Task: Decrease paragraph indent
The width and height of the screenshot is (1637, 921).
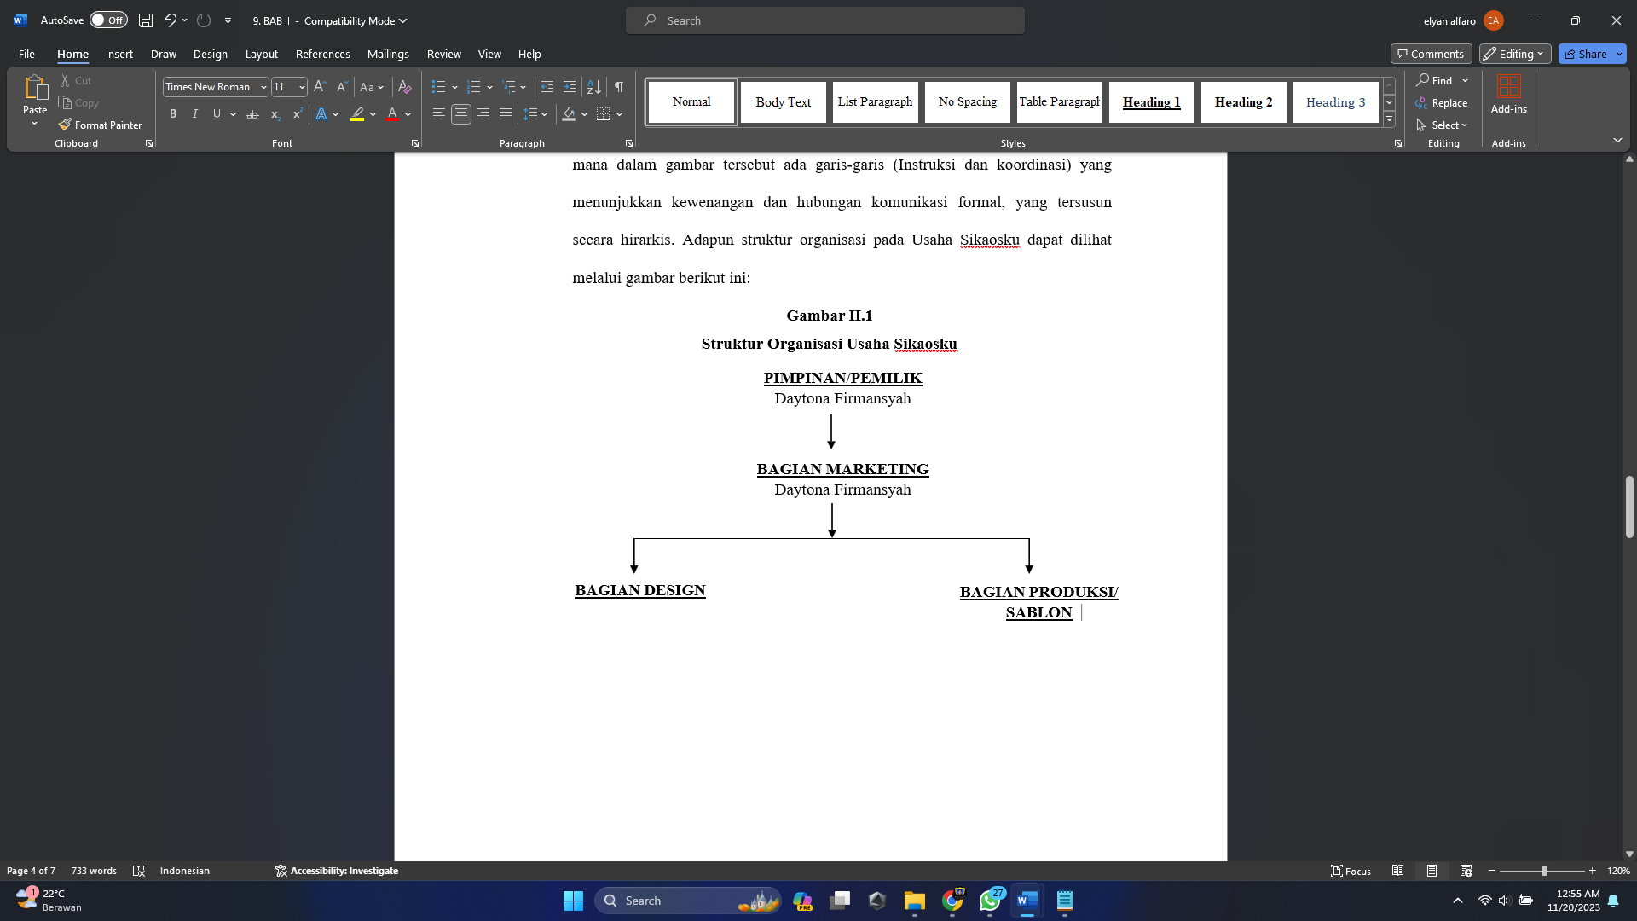Action: click(x=547, y=87)
